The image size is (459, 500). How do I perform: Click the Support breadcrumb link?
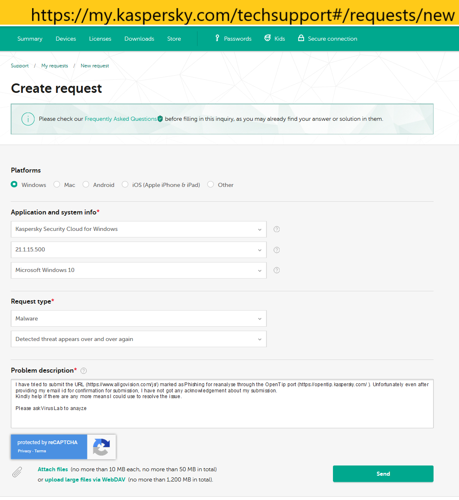[20, 66]
